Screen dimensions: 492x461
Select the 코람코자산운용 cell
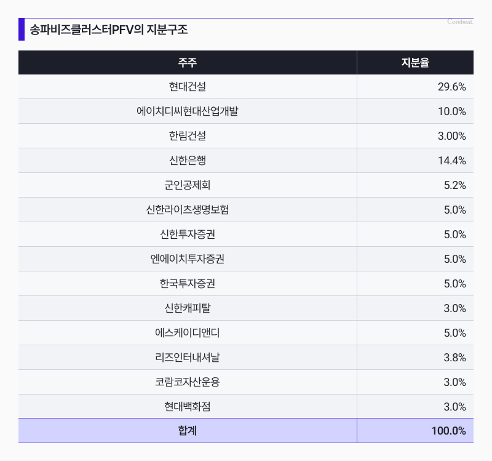[188, 382]
